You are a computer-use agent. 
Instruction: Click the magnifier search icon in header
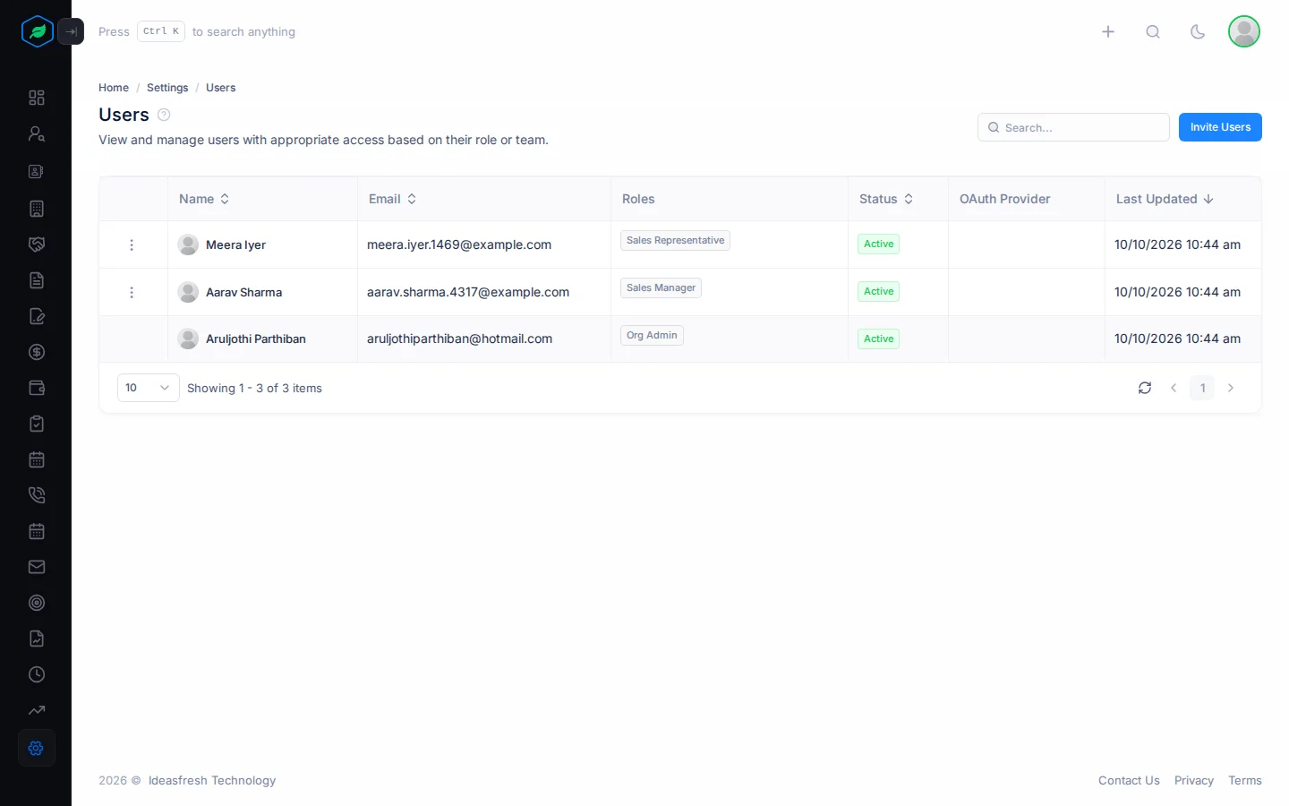point(1153,31)
